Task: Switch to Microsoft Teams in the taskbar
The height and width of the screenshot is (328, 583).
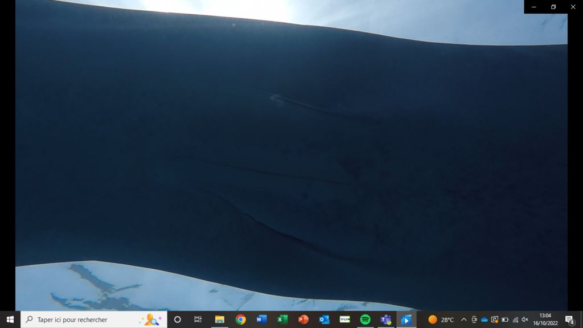Action: tap(385, 319)
